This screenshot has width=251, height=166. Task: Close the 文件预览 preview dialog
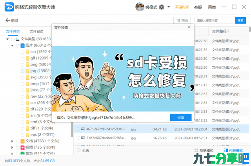coord(189,27)
